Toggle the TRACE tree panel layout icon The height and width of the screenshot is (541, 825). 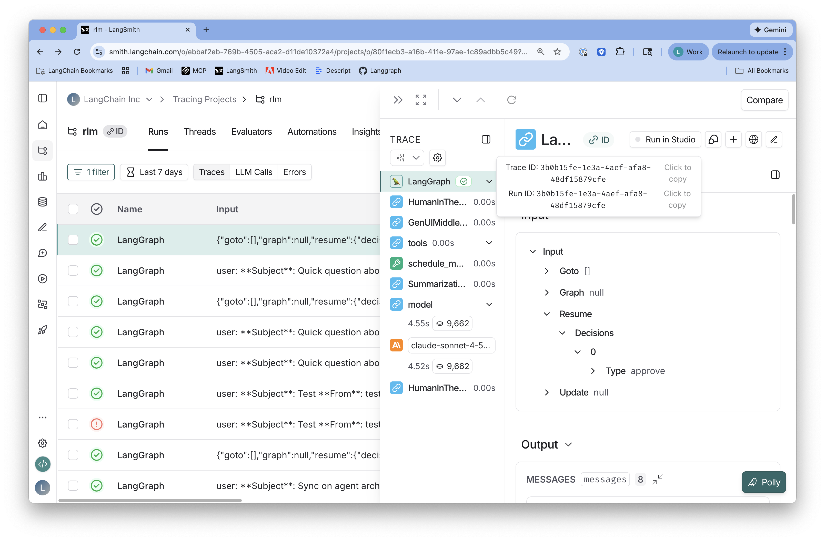(486, 140)
